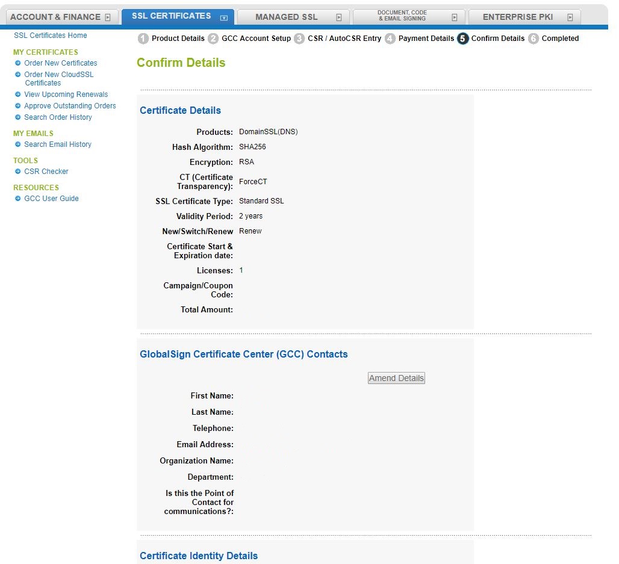Switch to the Managed SSL tab
This screenshot has height=564, width=619.
coord(287,17)
